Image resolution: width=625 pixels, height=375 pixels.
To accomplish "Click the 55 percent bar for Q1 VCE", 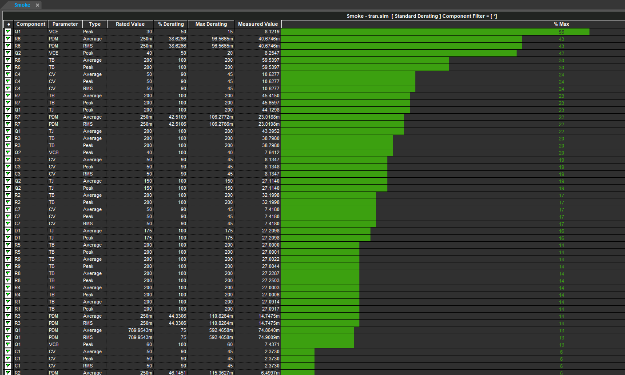I will click(x=435, y=32).
